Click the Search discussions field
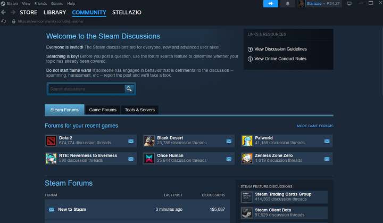 point(87,89)
